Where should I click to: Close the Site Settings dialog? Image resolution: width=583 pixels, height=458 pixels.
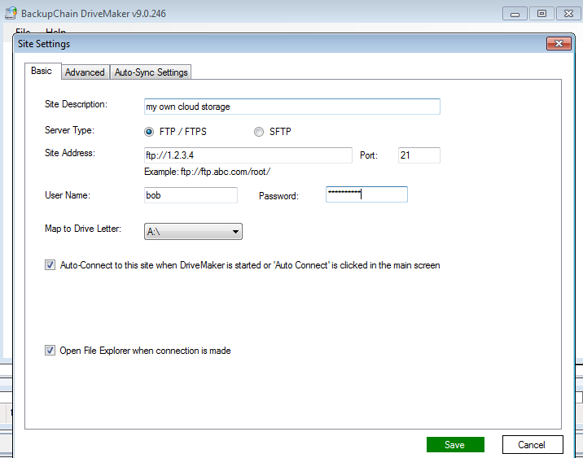(559, 43)
